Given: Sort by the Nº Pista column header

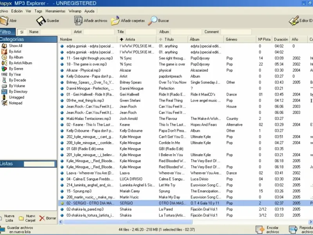Looking at the screenshot, I should click(264, 40).
